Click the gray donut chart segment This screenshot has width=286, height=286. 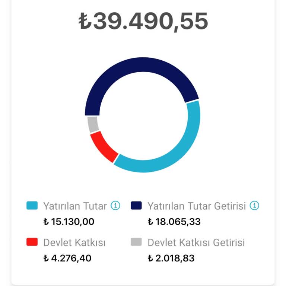pyautogui.click(x=93, y=124)
